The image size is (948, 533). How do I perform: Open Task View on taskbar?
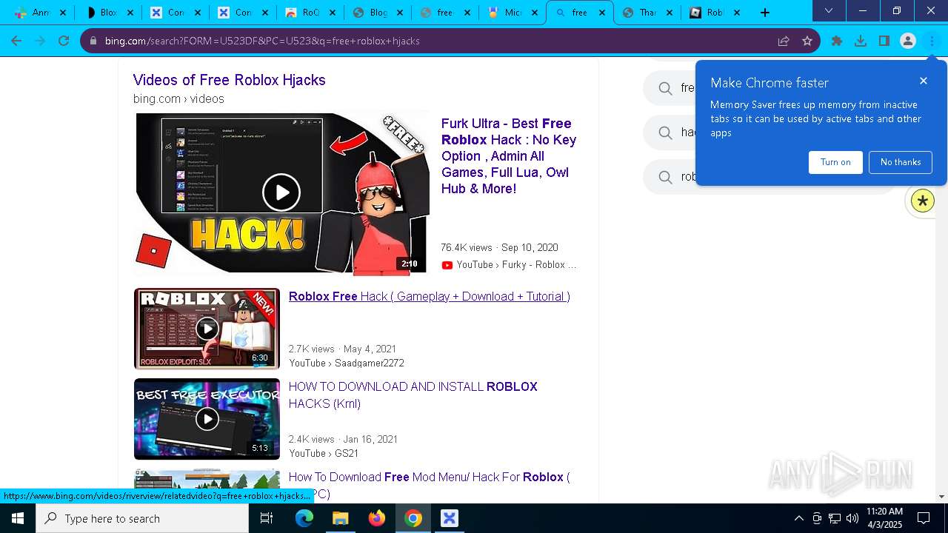(267, 518)
